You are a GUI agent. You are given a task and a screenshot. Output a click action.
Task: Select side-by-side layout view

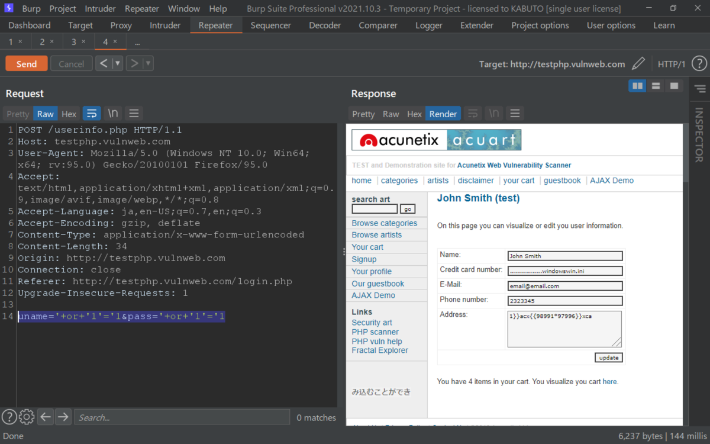(637, 86)
